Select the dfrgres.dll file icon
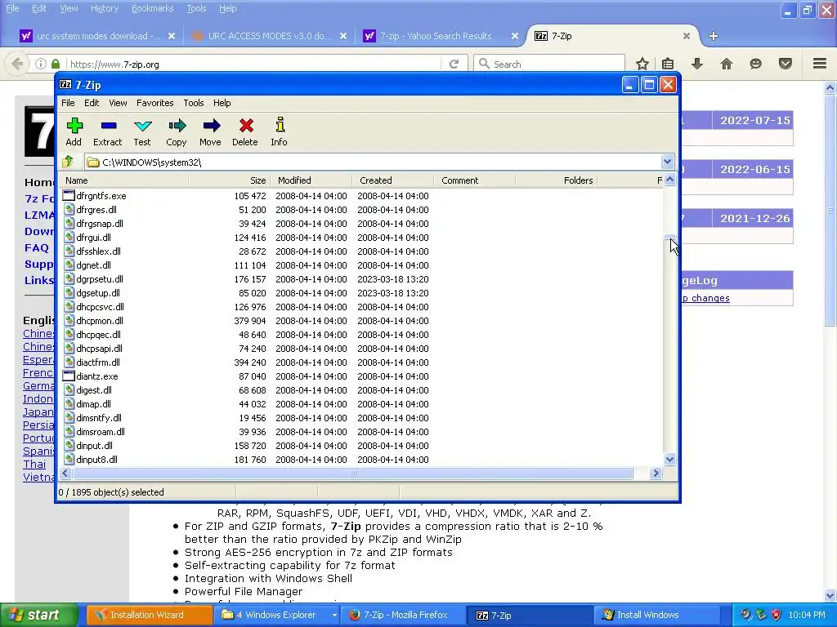Screen dimensions: 837x627 (69, 210)
